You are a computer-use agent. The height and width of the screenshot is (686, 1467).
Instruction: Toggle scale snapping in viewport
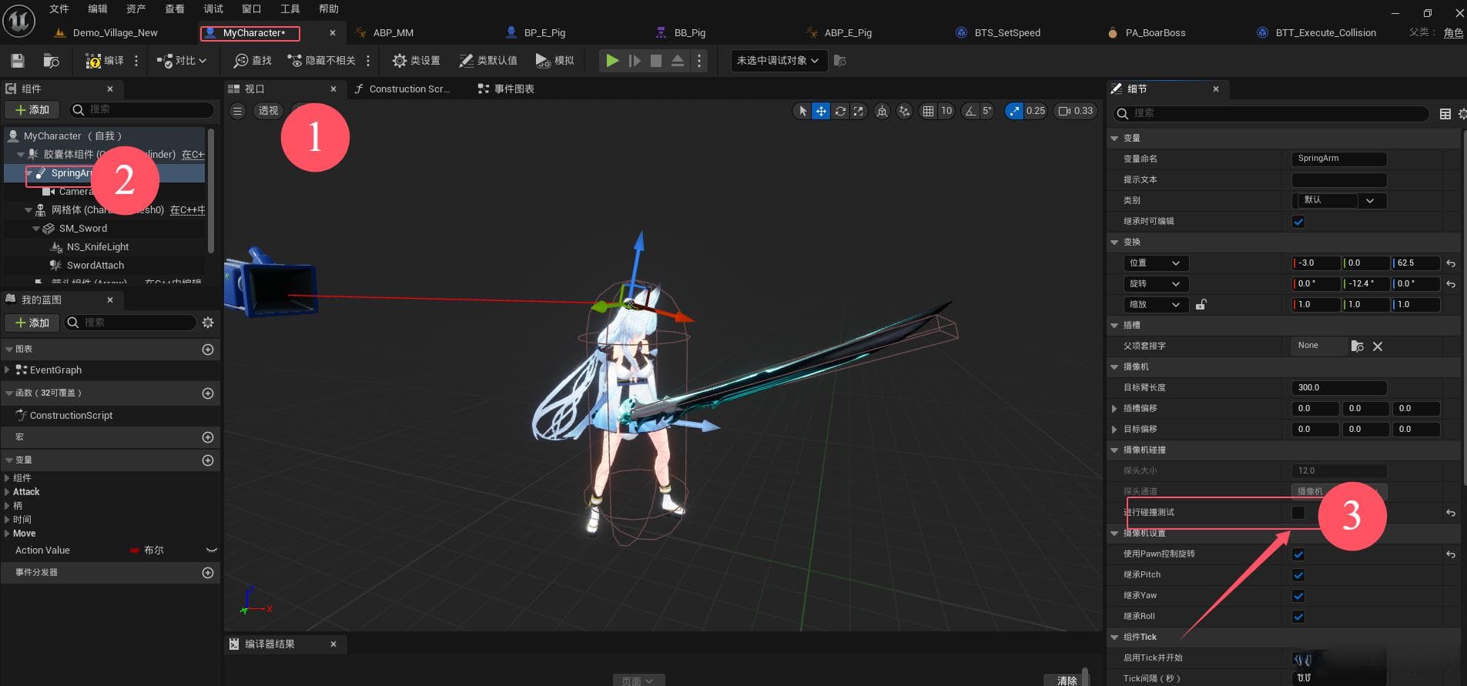(1014, 111)
